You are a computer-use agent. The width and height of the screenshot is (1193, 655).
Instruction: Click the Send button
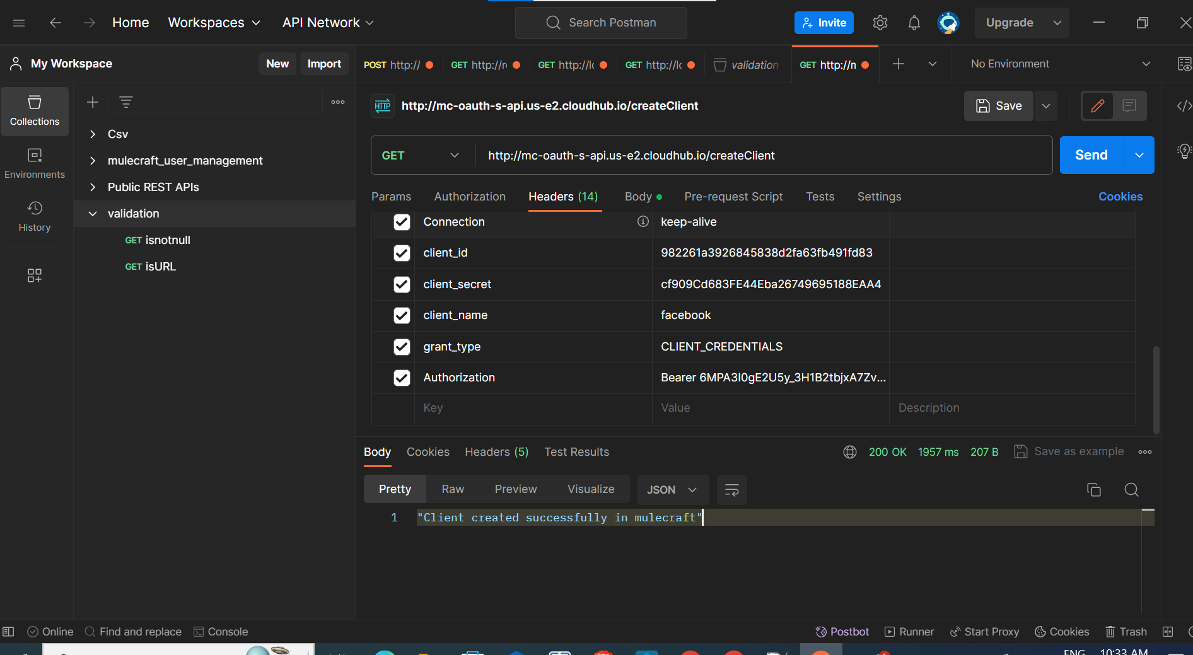tap(1091, 155)
